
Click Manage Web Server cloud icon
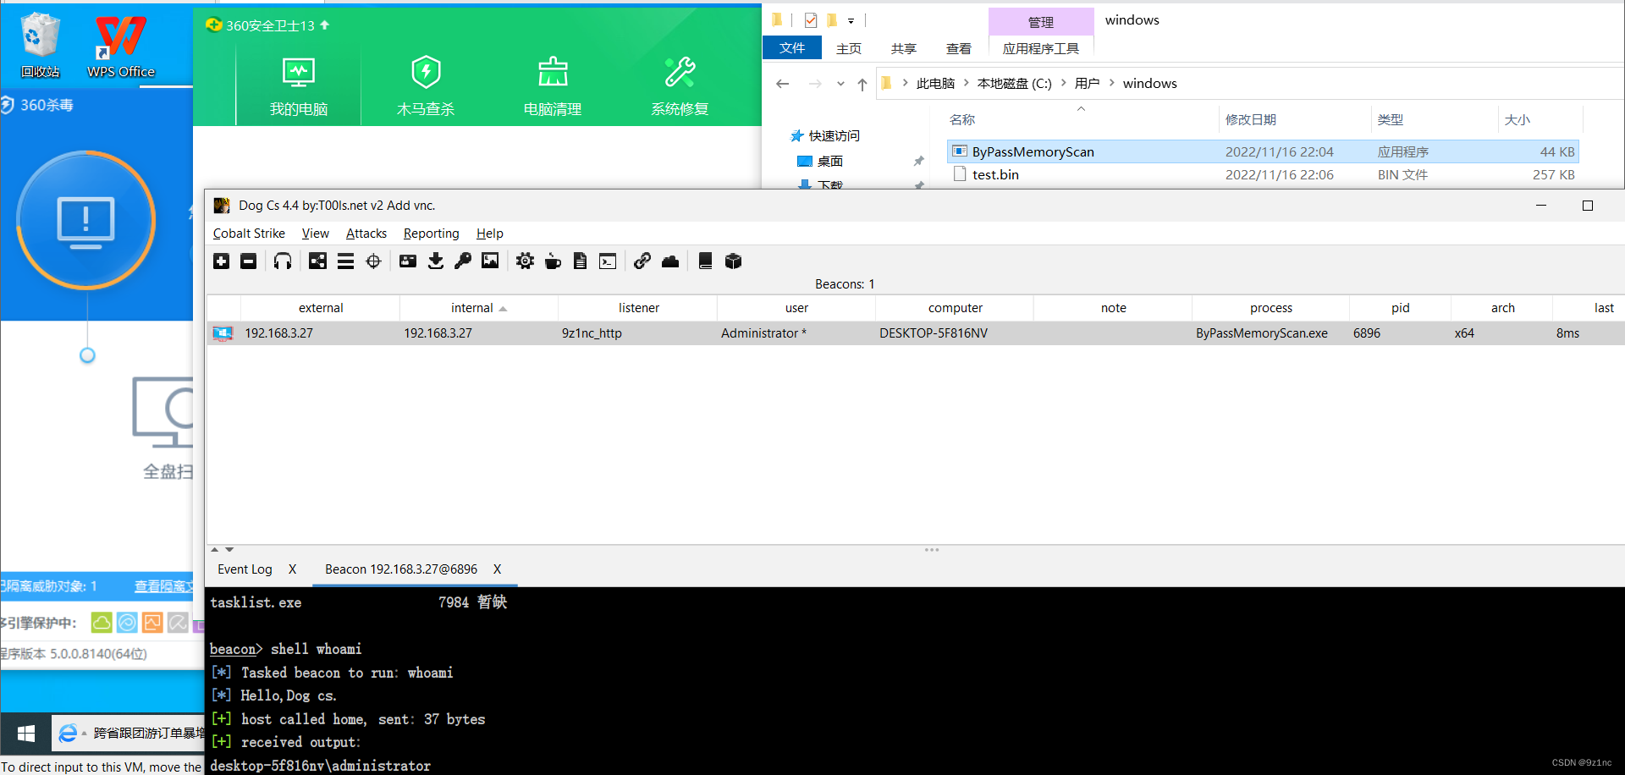pyautogui.click(x=670, y=261)
